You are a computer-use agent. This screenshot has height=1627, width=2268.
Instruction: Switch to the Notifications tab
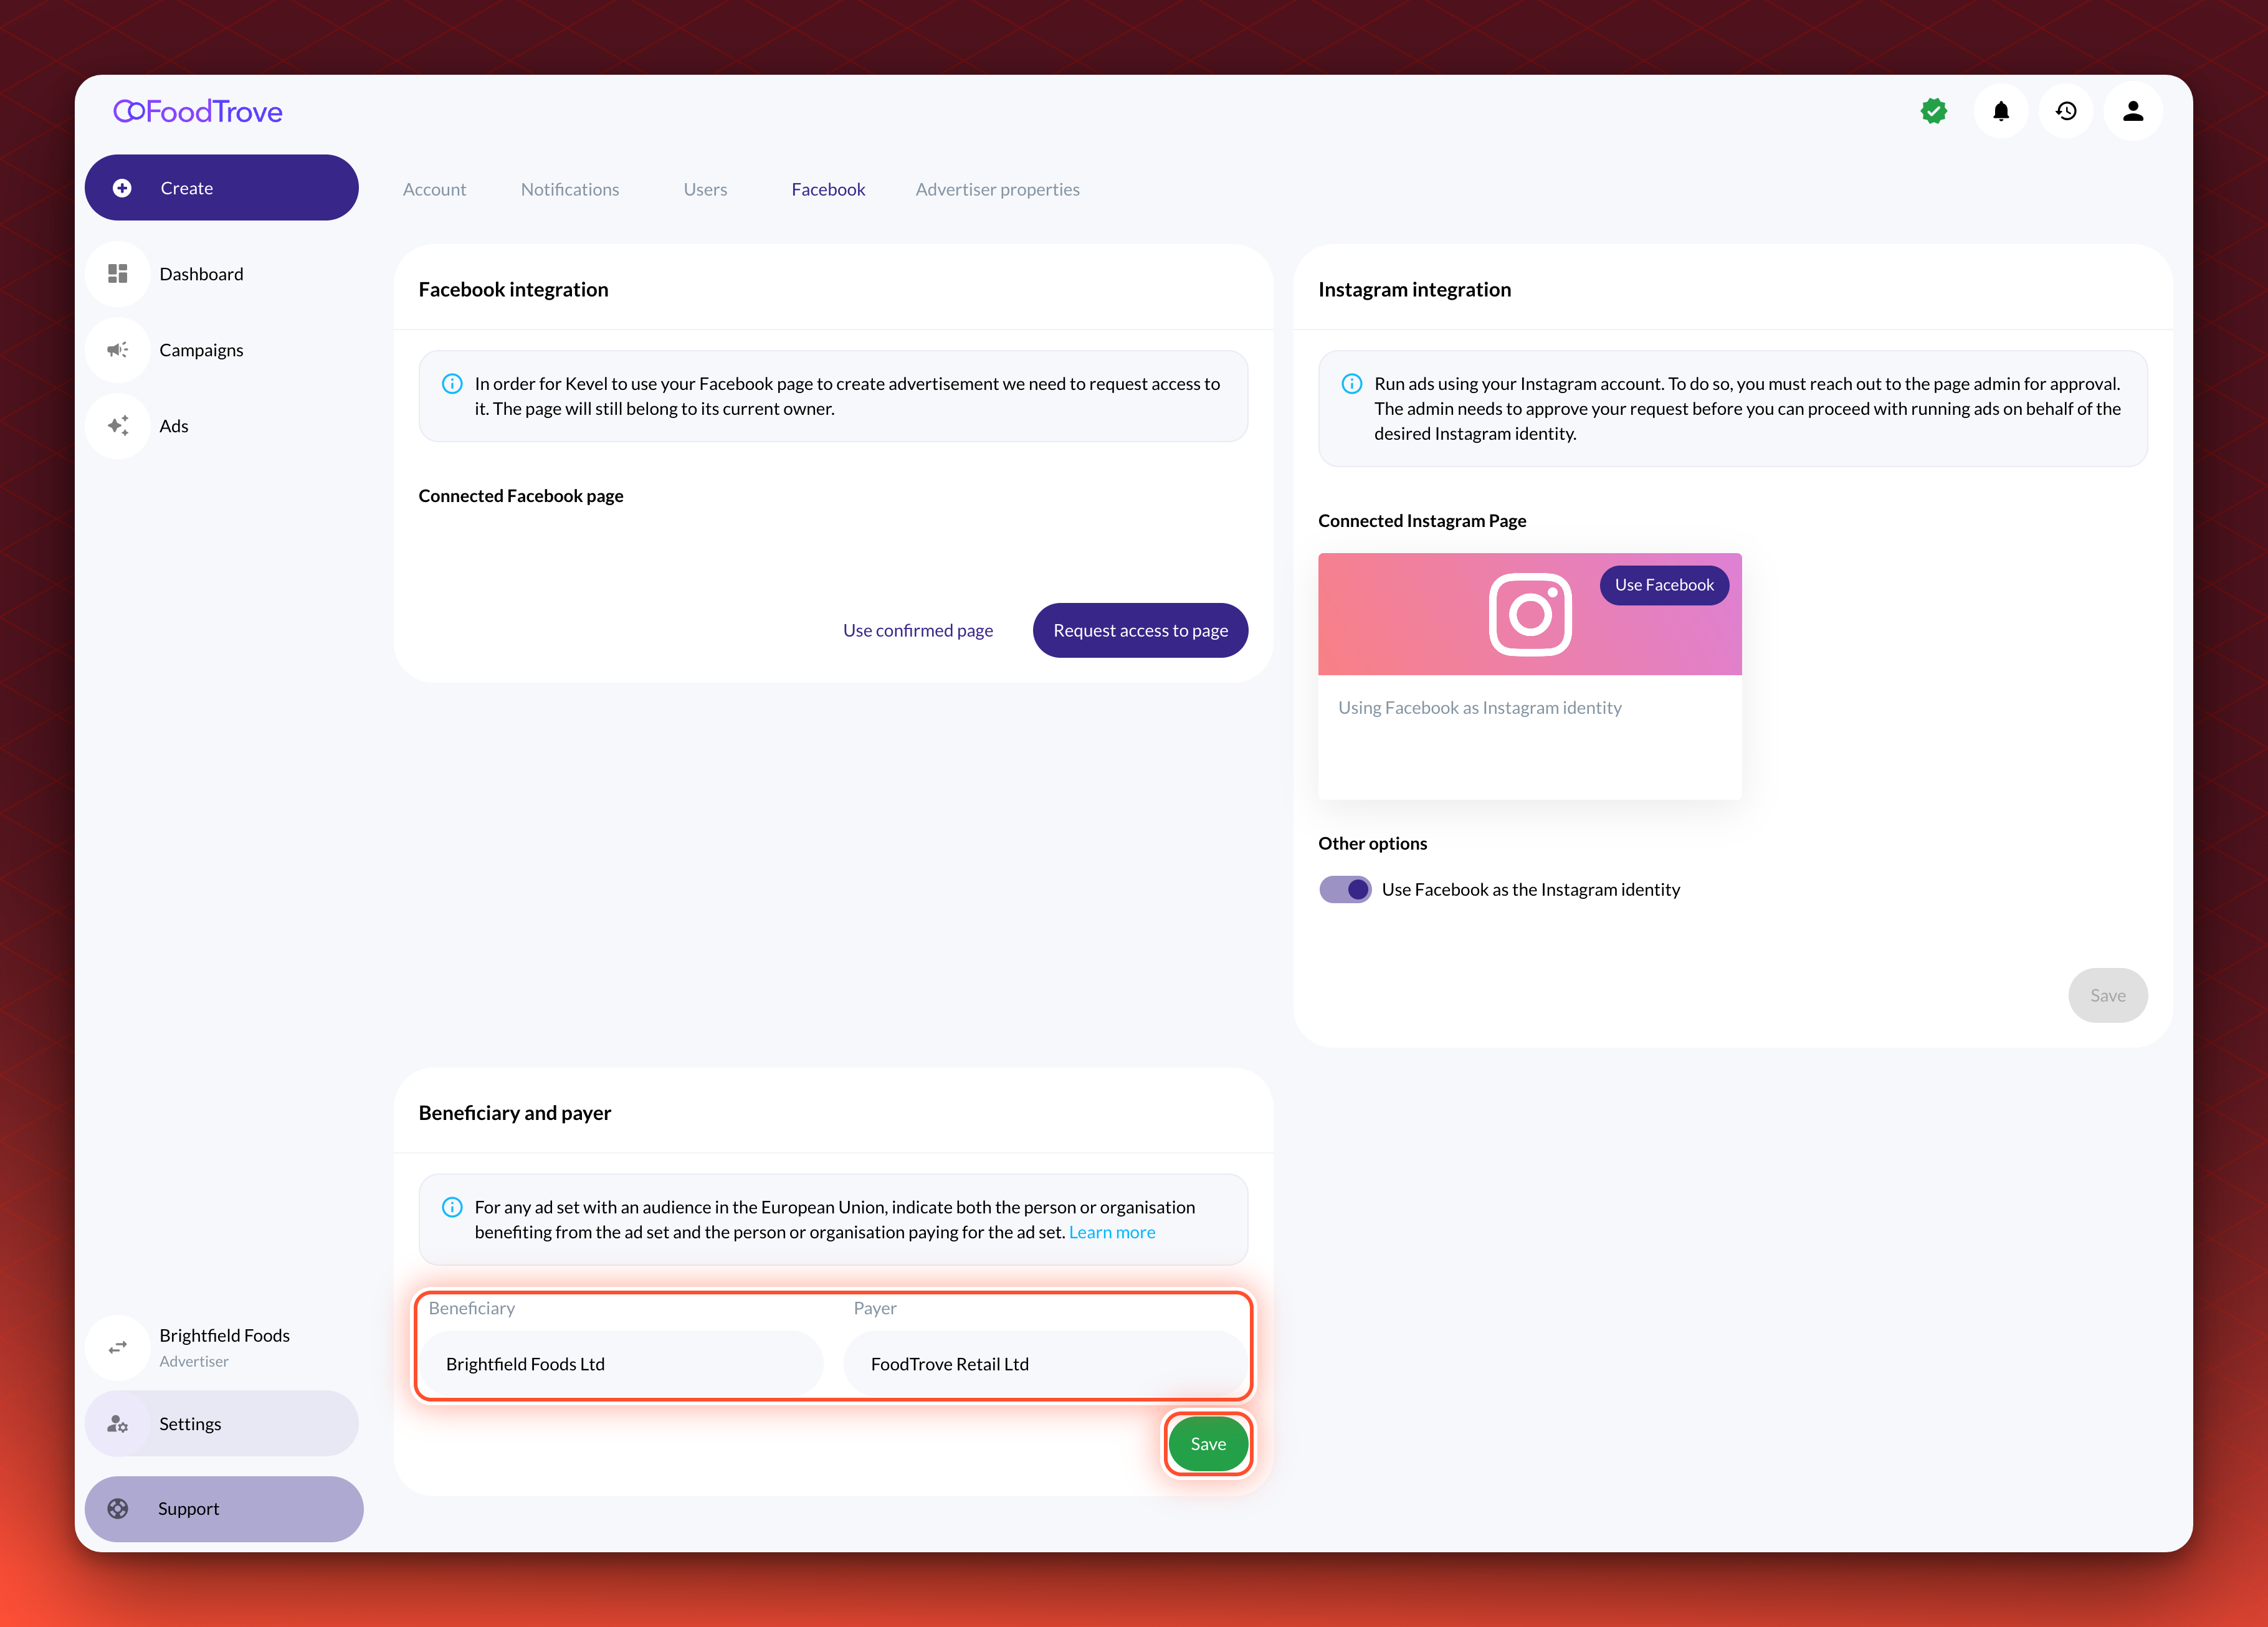tap(570, 190)
